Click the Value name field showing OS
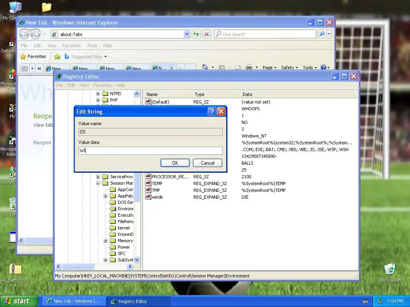 coord(151,132)
